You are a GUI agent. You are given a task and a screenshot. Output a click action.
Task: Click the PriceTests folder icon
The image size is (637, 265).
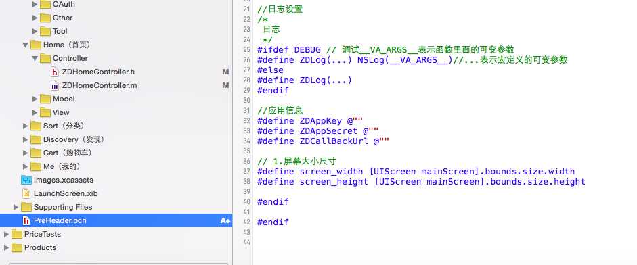[17, 234]
